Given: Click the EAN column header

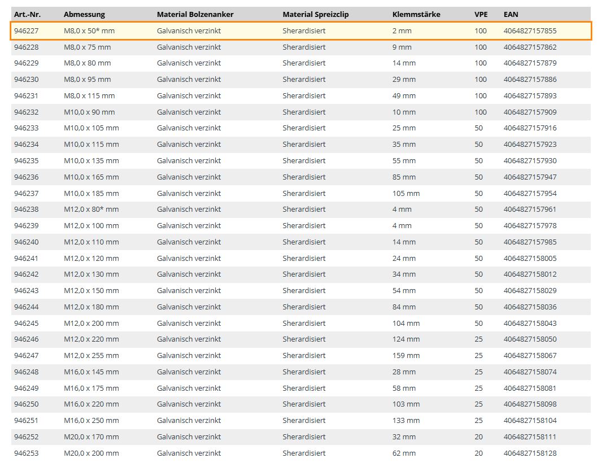Looking at the screenshot, I should pyautogui.click(x=511, y=14).
